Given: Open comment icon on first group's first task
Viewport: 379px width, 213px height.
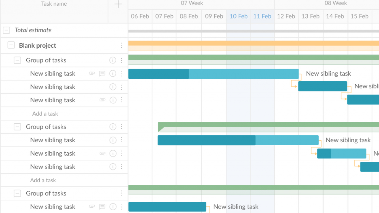Looking at the screenshot, I should pyautogui.click(x=102, y=74).
